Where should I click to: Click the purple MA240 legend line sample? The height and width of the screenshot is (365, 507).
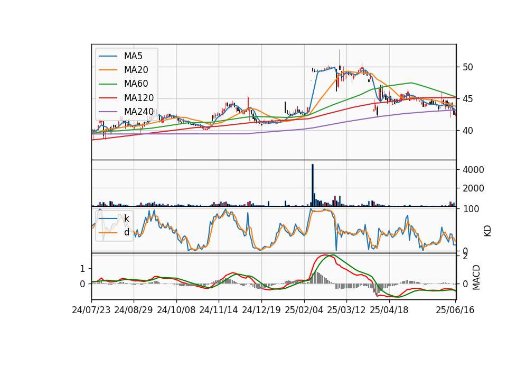[x=108, y=112]
